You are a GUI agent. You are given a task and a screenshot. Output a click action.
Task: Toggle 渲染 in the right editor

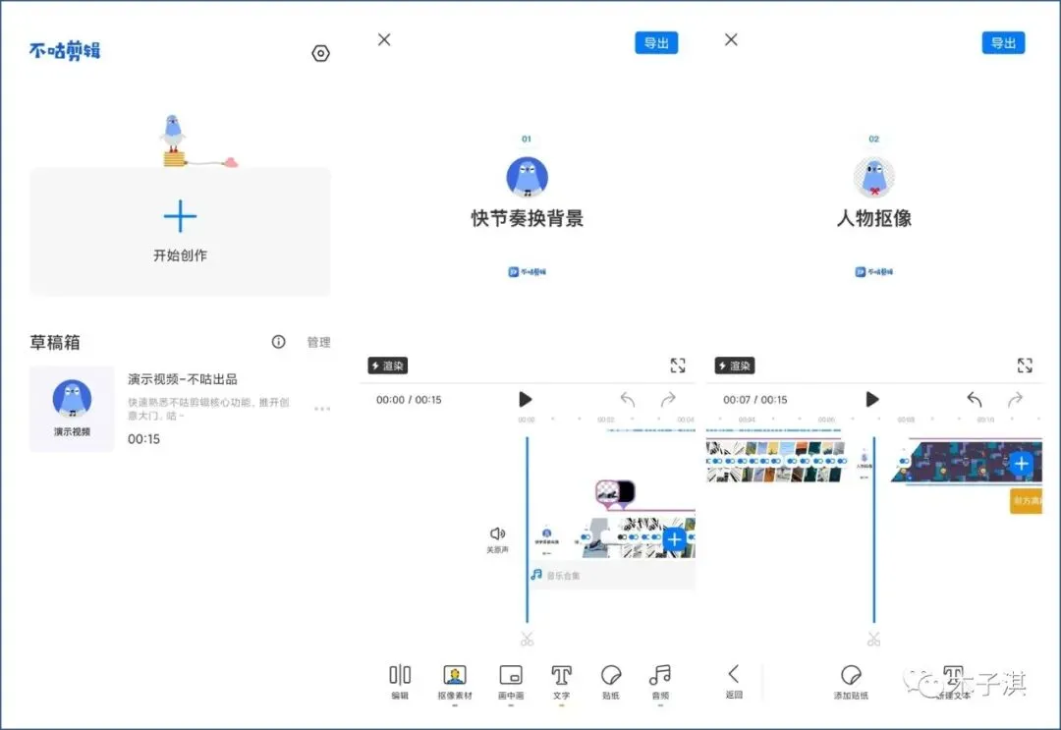coord(735,366)
